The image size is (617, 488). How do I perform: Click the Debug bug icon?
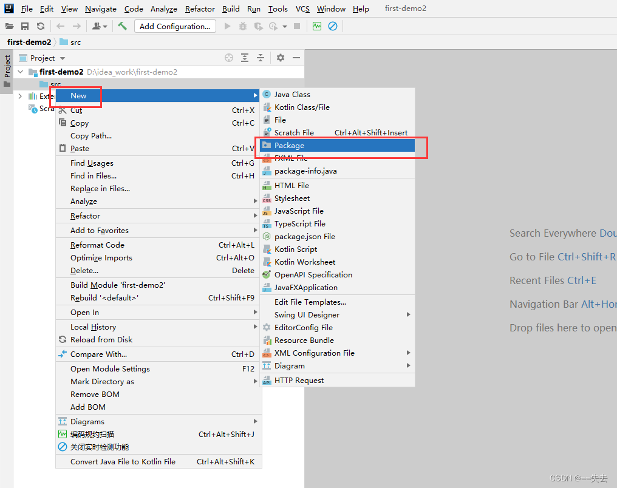click(x=243, y=26)
